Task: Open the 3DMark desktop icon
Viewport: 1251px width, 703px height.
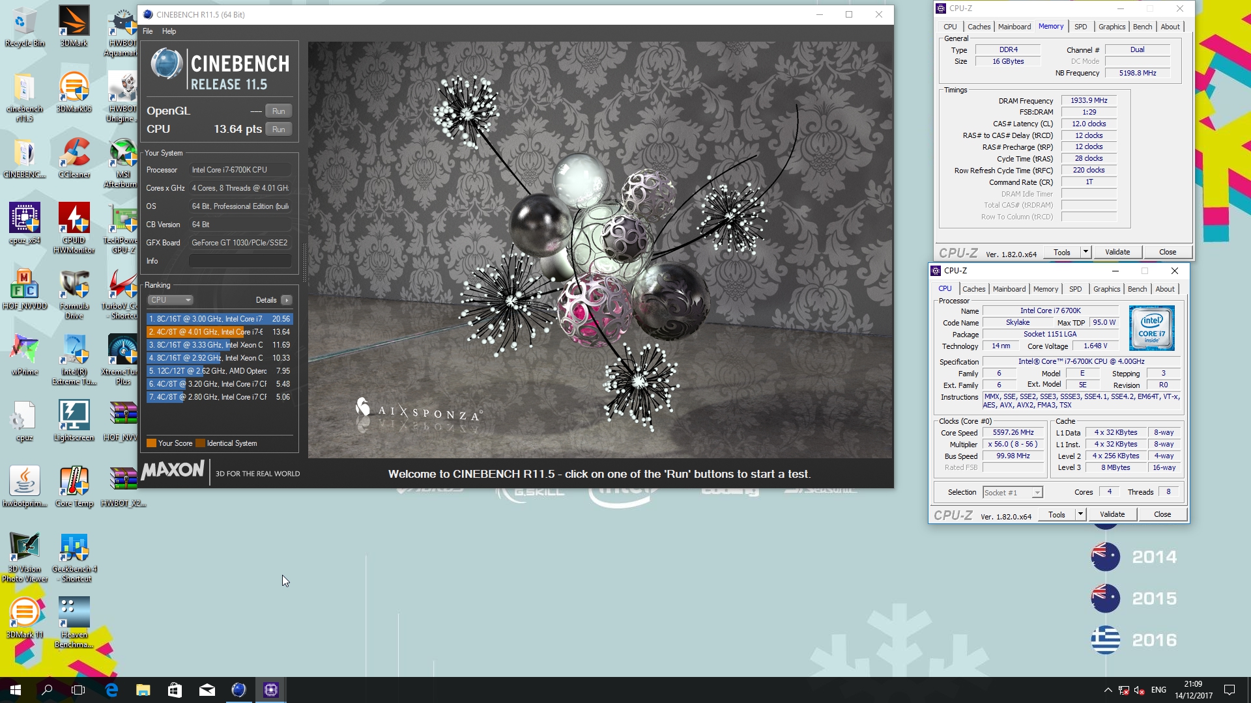Action: [74, 27]
